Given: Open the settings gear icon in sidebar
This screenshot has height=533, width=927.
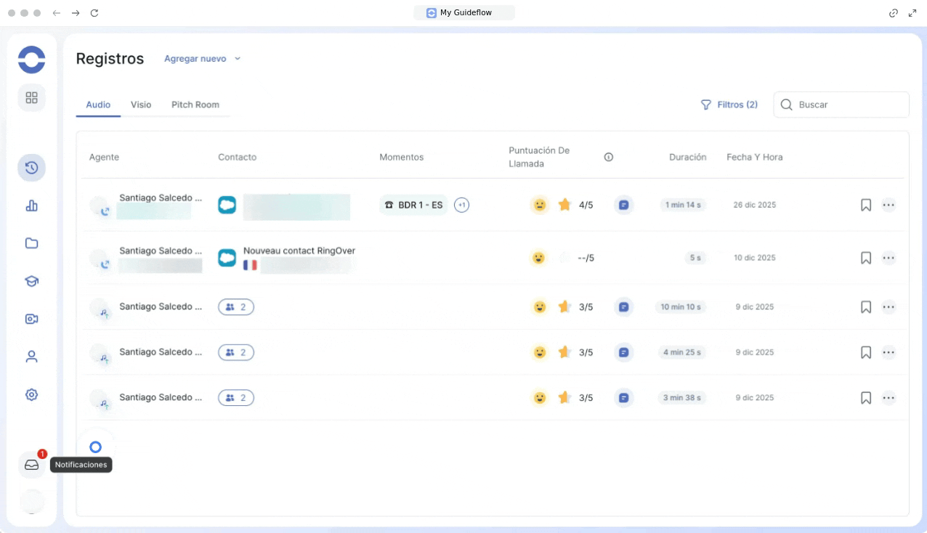Looking at the screenshot, I should tap(31, 394).
